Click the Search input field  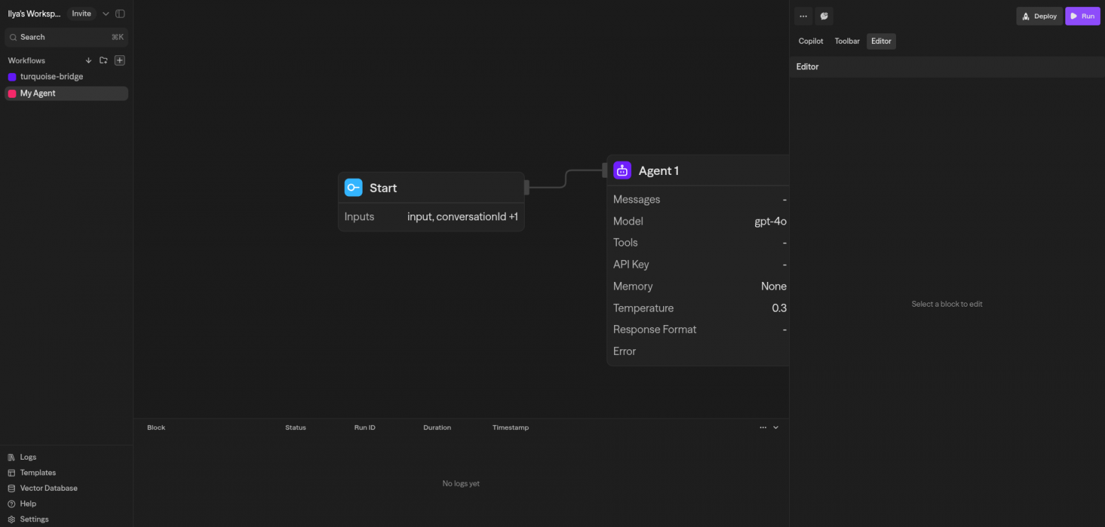pyautogui.click(x=64, y=37)
